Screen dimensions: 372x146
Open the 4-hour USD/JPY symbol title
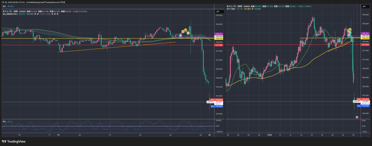240,6
